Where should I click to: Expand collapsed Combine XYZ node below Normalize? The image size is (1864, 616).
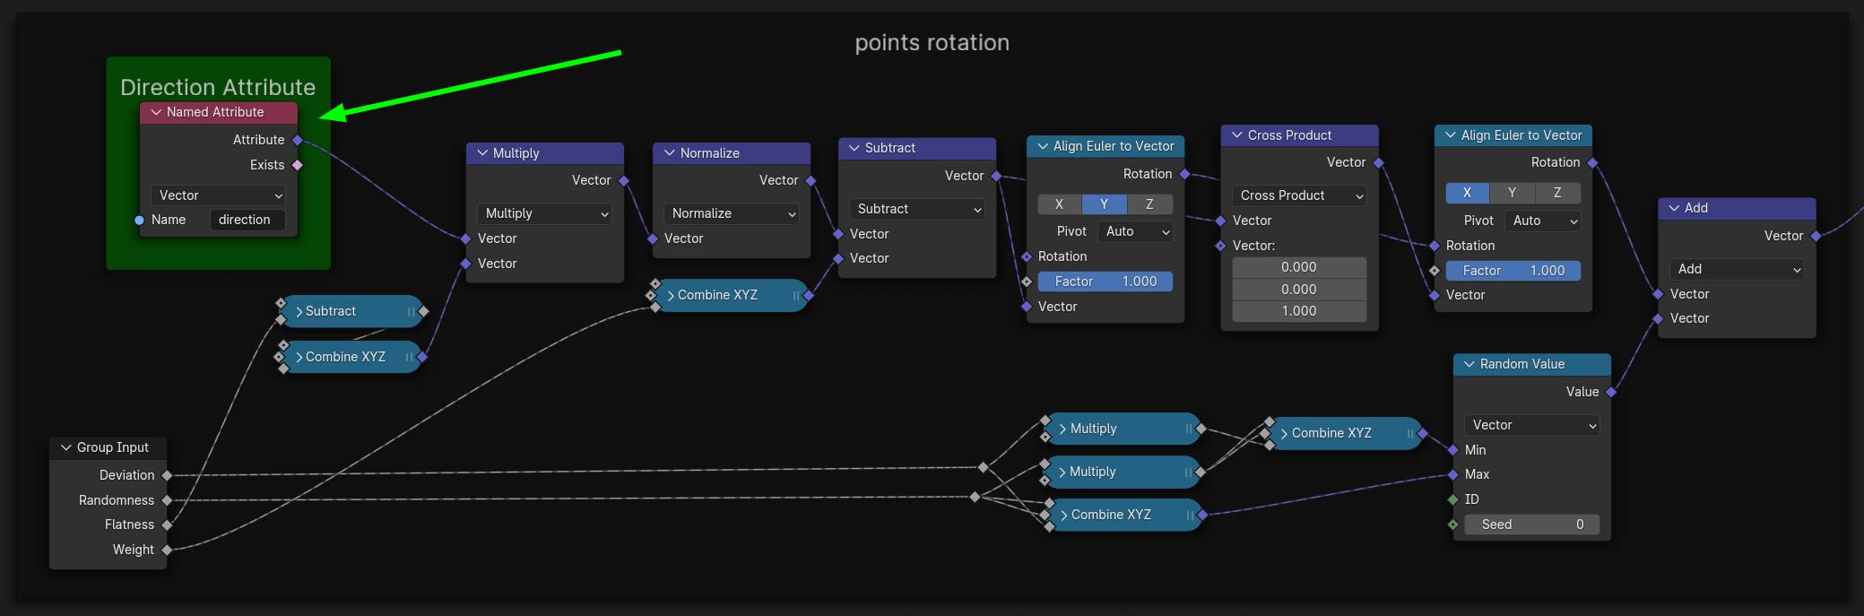point(671,295)
